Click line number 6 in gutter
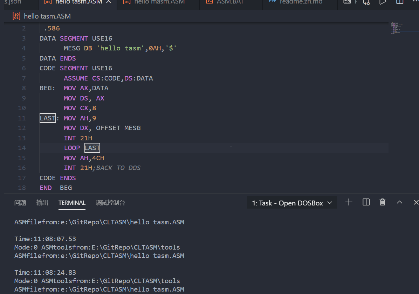Viewport: 419px width, 294px height. click(x=24, y=68)
